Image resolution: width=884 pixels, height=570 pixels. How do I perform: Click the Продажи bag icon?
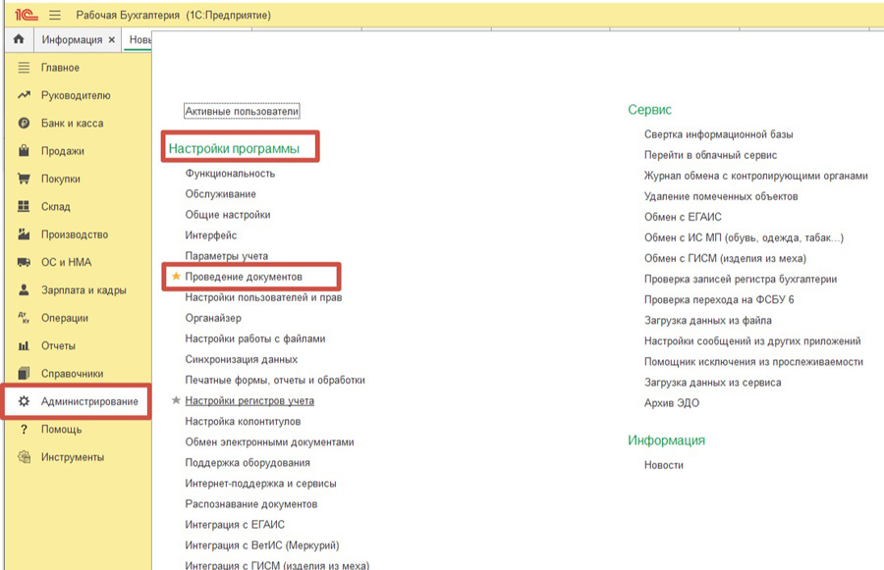24,151
